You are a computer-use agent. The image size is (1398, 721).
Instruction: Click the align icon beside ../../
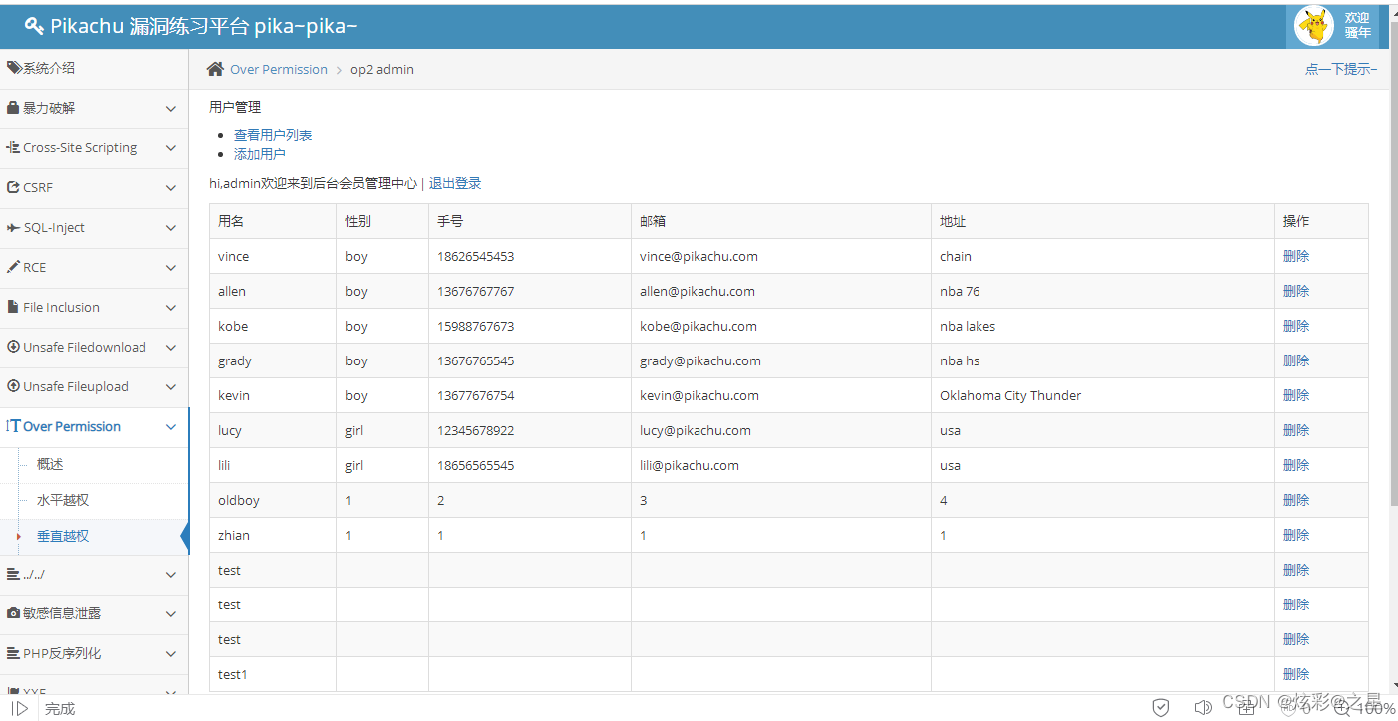tap(14, 574)
